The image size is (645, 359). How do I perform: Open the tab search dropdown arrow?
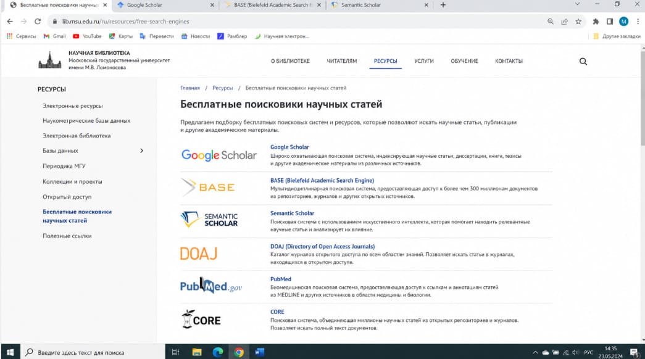577,4
